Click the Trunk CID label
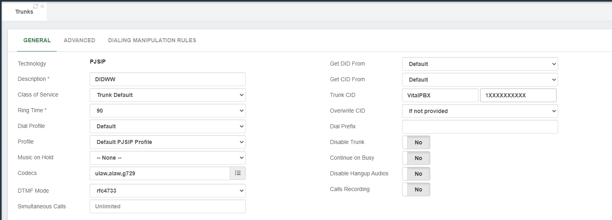The height and width of the screenshot is (220, 612). (343, 95)
